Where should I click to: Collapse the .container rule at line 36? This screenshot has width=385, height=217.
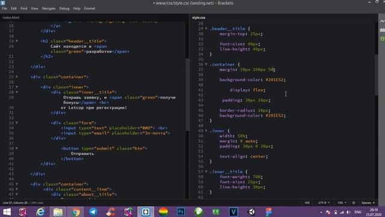pos(206,64)
